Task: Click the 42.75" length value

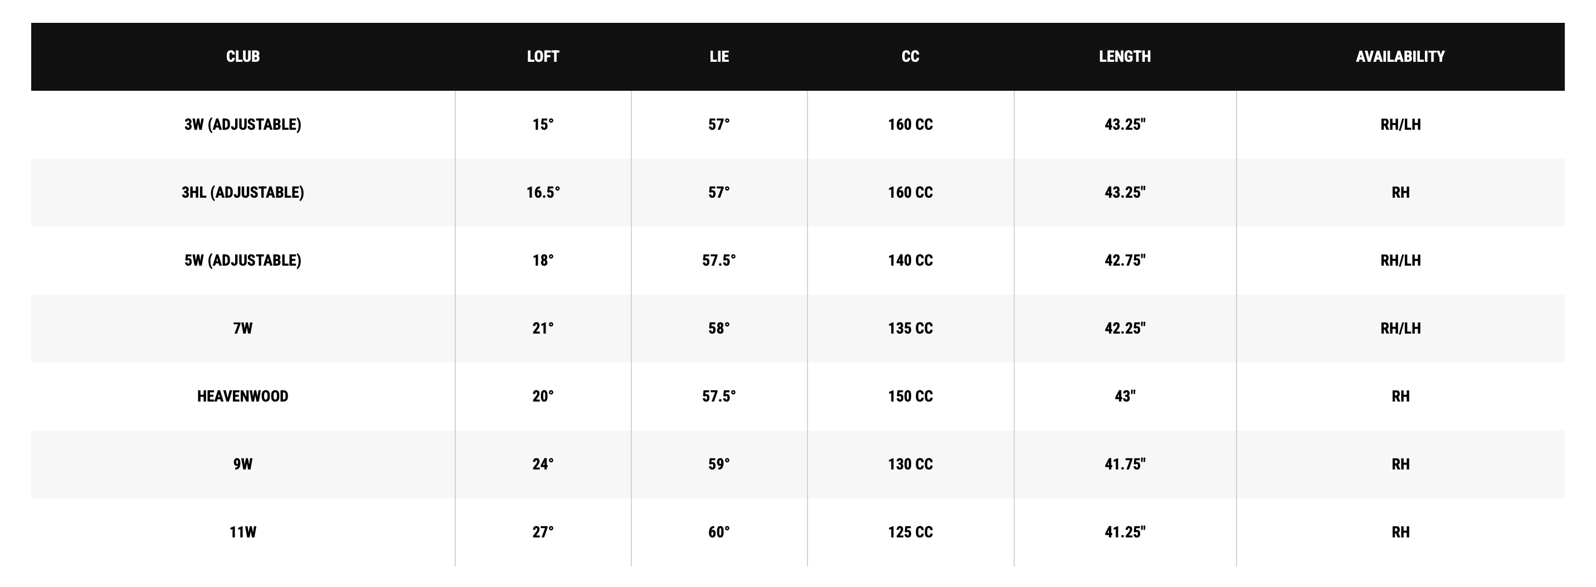Action: (x=1125, y=261)
